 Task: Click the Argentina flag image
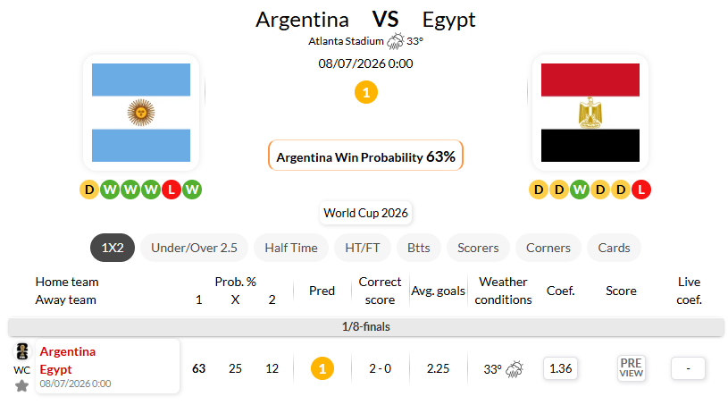point(141,113)
